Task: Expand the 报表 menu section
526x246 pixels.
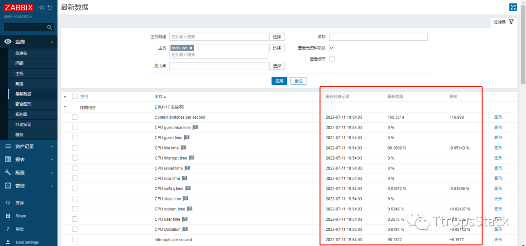Action: coord(52,160)
